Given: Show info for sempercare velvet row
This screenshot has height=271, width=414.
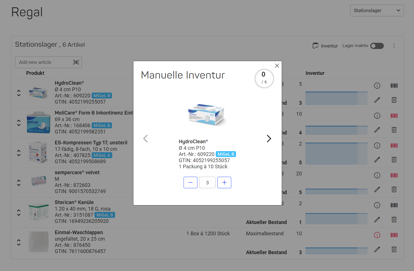Looking at the screenshot, I should click(377, 175).
